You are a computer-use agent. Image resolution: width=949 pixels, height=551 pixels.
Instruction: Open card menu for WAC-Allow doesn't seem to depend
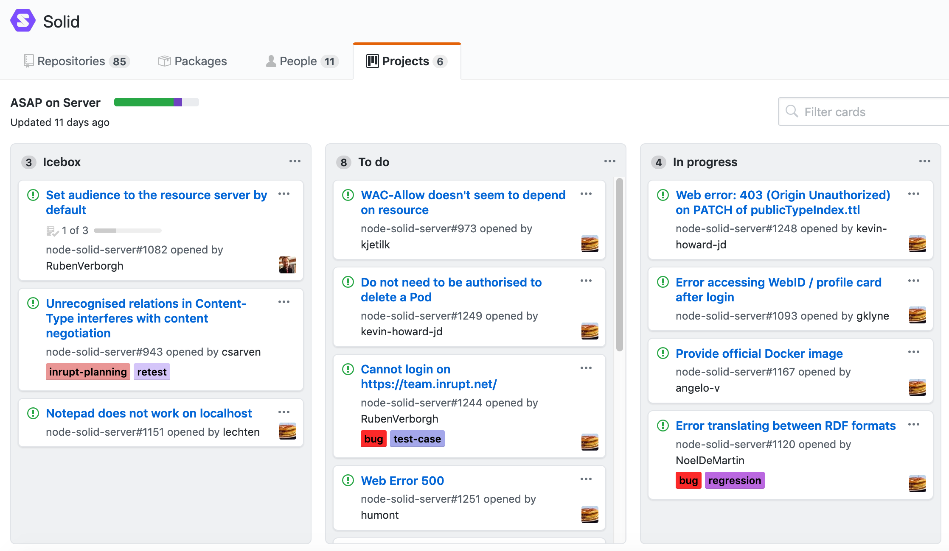click(x=586, y=194)
